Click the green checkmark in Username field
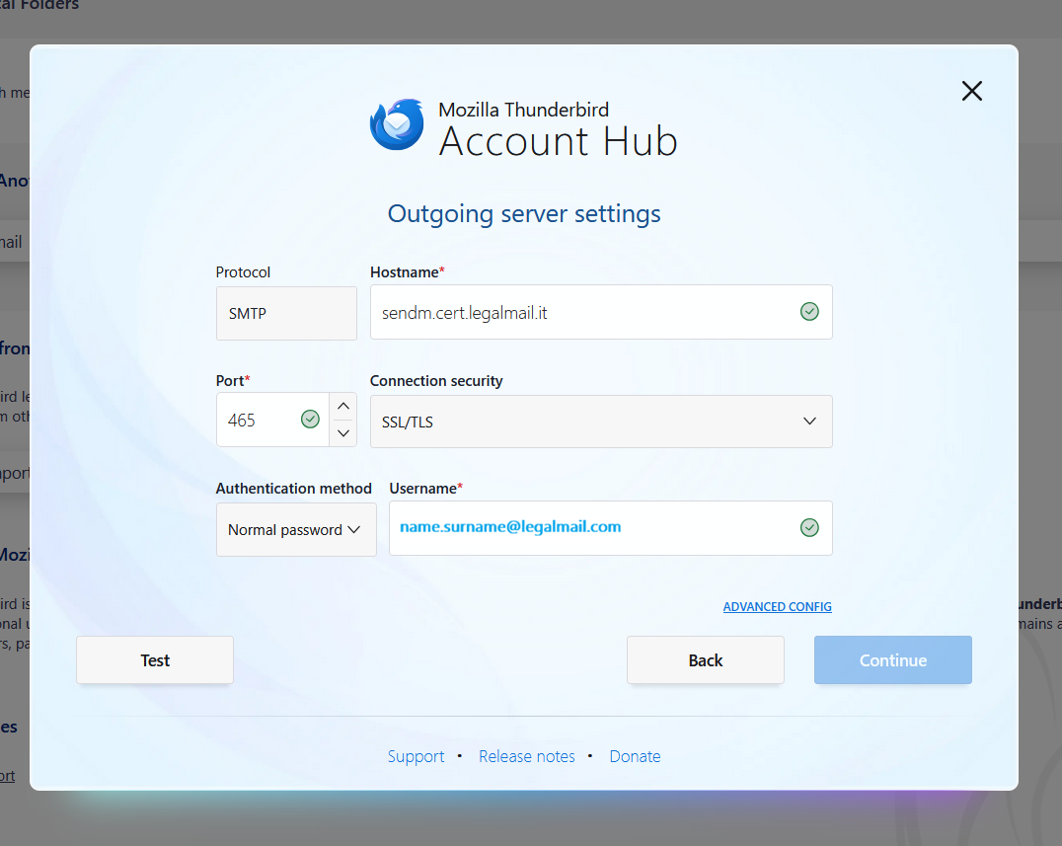The width and height of the screenshot is (1062, 846). (809, 528)
